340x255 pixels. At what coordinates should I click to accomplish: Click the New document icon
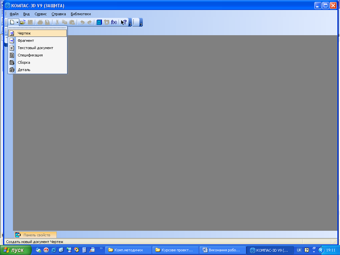pos(12,22)
